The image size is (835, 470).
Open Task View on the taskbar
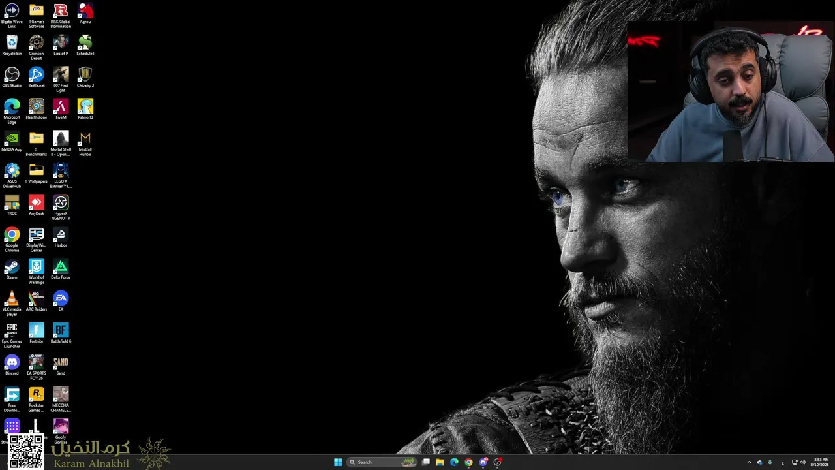pyautogui.click(x=426, y=462)
